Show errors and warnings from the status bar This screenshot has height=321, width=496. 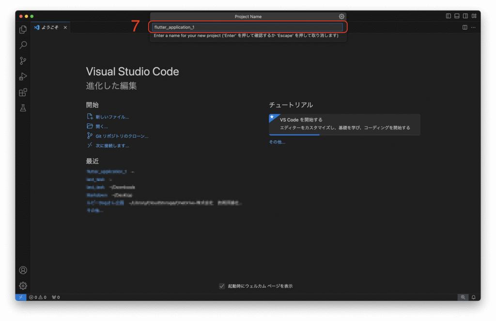click(x=38, y=297)
